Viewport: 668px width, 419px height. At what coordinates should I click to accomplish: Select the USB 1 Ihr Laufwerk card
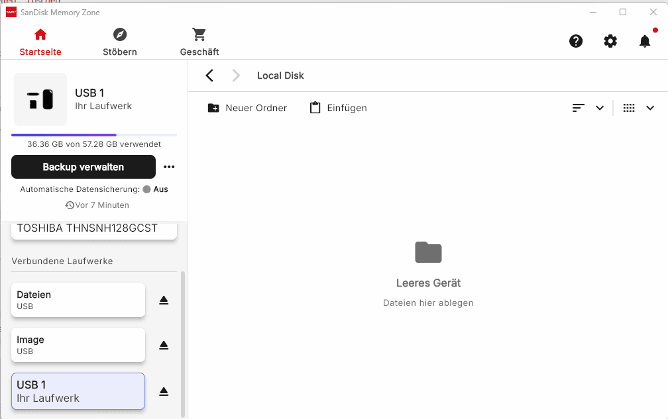(x=78, y=391)
